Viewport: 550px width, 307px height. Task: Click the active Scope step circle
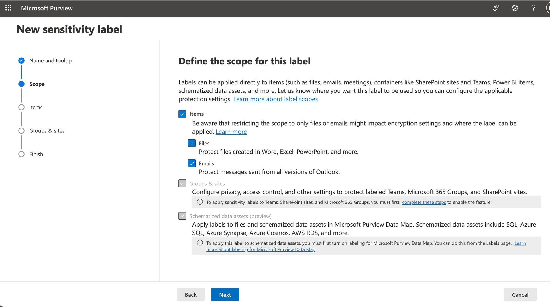coord(21,84)
